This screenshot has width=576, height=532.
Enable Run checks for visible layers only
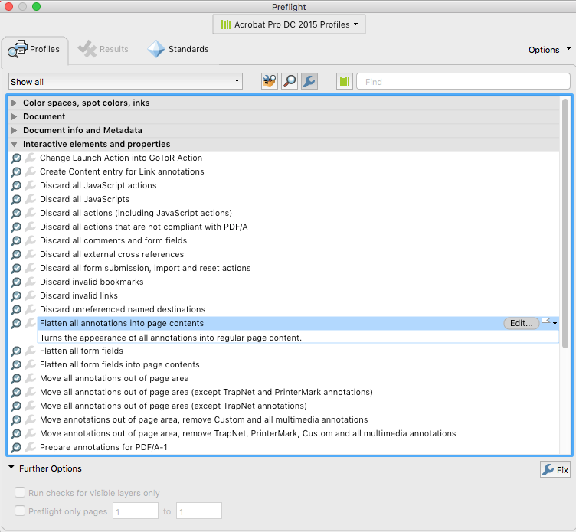tap(20, 492)
